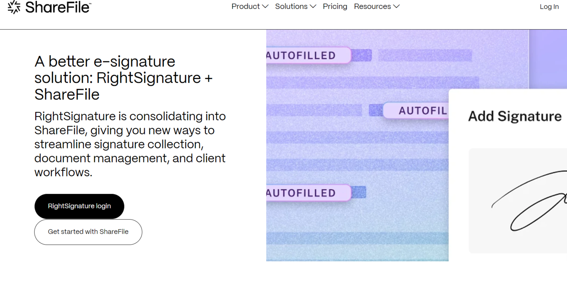Open the Resources menu
Image resolution: width=567 pixels, height=302 pixels.
(x=372, y=6)
